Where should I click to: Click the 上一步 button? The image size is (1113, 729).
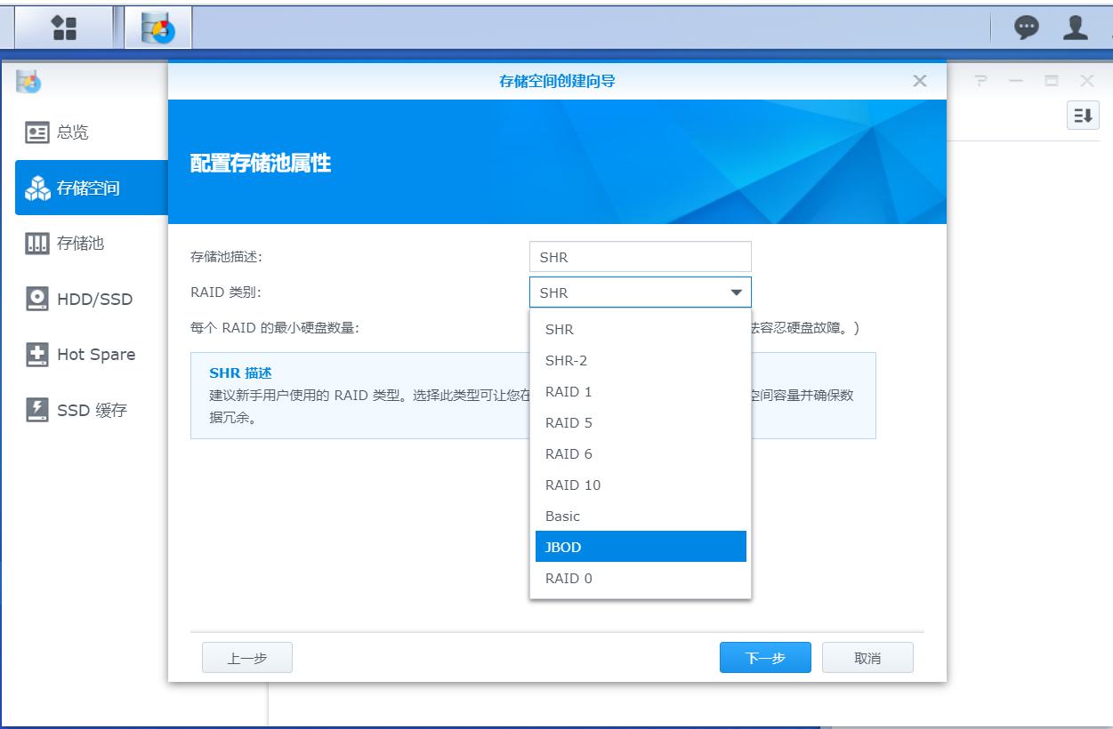tap(246, 657)
